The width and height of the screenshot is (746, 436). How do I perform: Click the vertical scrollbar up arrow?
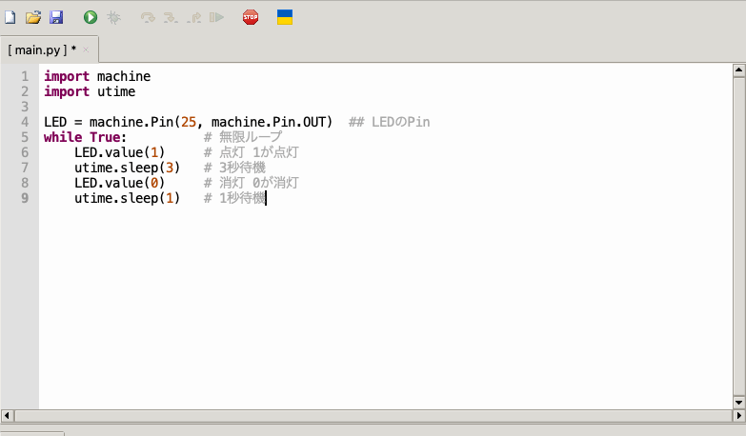click(x=739, y=70)
